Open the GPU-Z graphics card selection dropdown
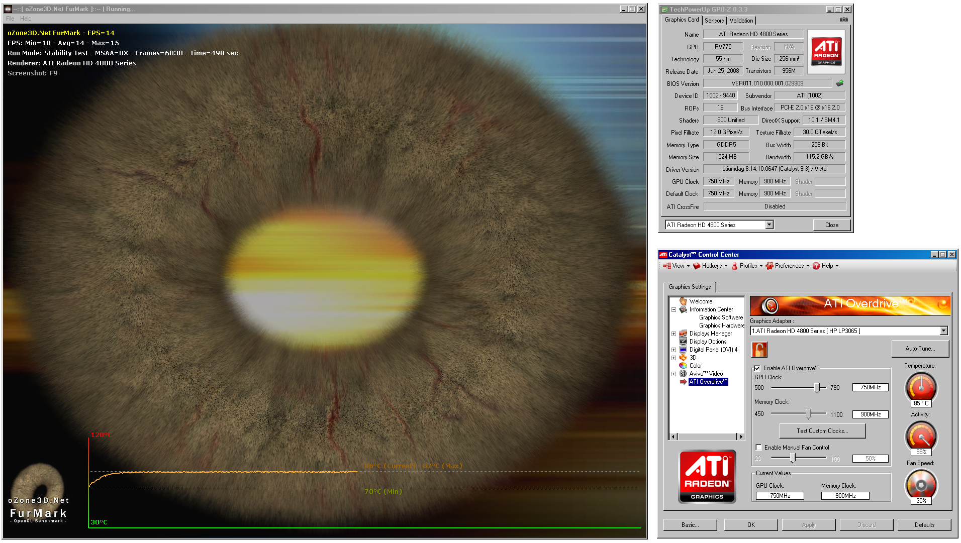Viewport: 961px width, 543px height. (x=770, y=225)
